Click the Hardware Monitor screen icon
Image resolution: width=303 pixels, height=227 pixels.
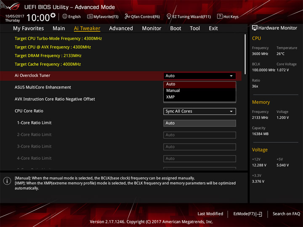pyautogui.click(x=255, y=28)
